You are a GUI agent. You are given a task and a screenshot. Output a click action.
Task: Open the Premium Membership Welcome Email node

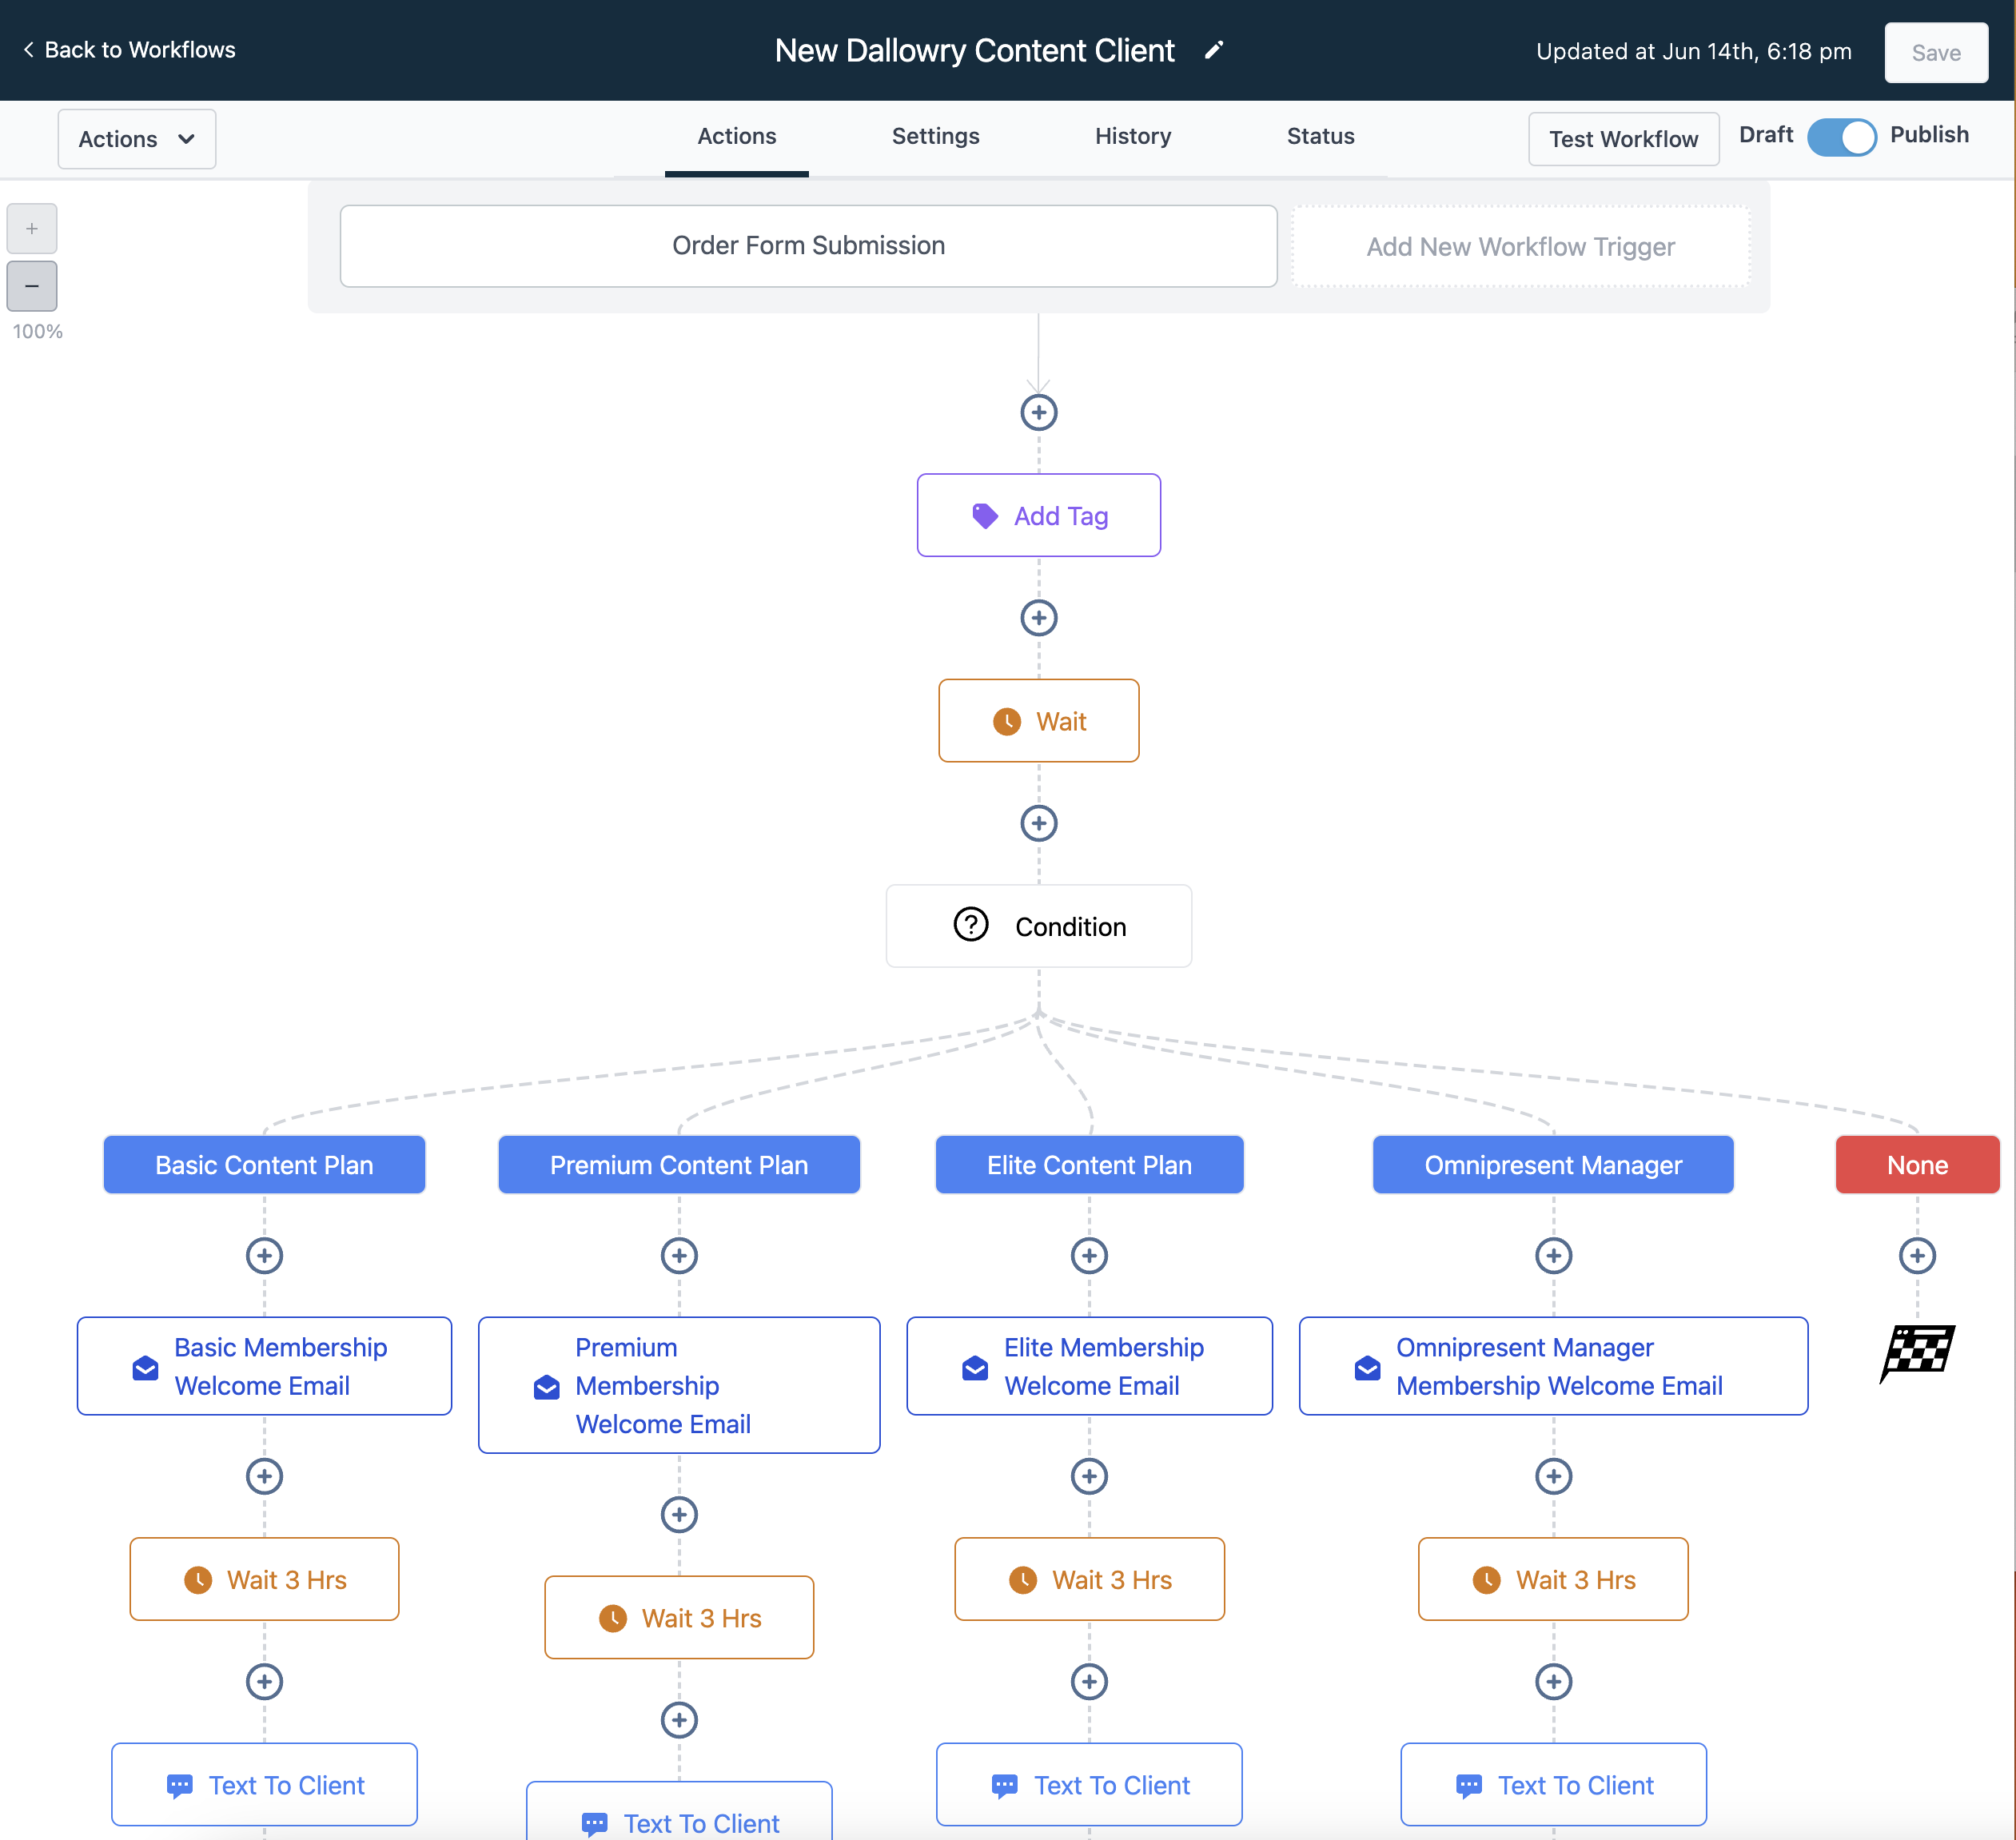click(x=679, y=1385)
